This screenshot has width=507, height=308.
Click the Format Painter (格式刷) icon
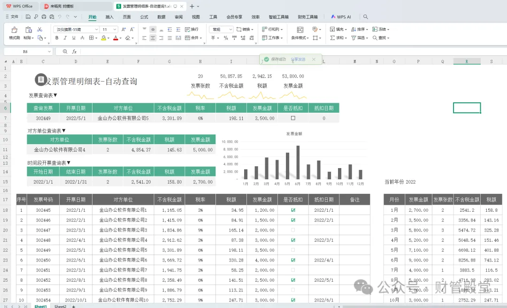click(x=14, y=30)
